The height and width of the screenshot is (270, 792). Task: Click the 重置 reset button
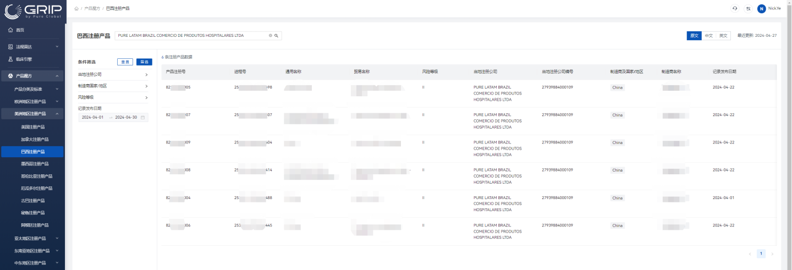(x=125, y=62)
